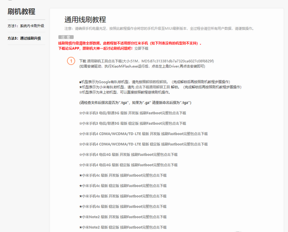
Task: Click the 刷机教程 sidebar title
Action: (x=21, y=12)
